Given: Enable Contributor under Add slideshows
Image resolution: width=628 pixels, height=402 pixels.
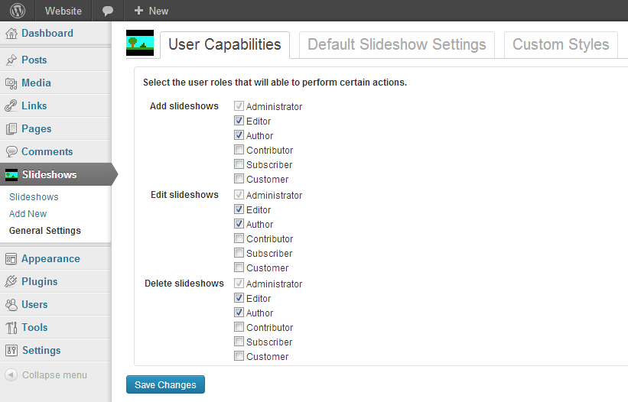Looking at the screenshot, I should [x=239, y=151].
